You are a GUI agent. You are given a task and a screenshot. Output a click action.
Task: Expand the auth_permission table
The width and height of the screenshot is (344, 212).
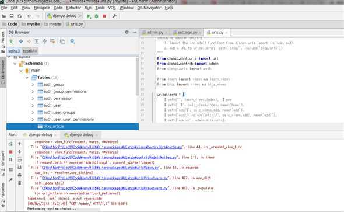[33, 99]
